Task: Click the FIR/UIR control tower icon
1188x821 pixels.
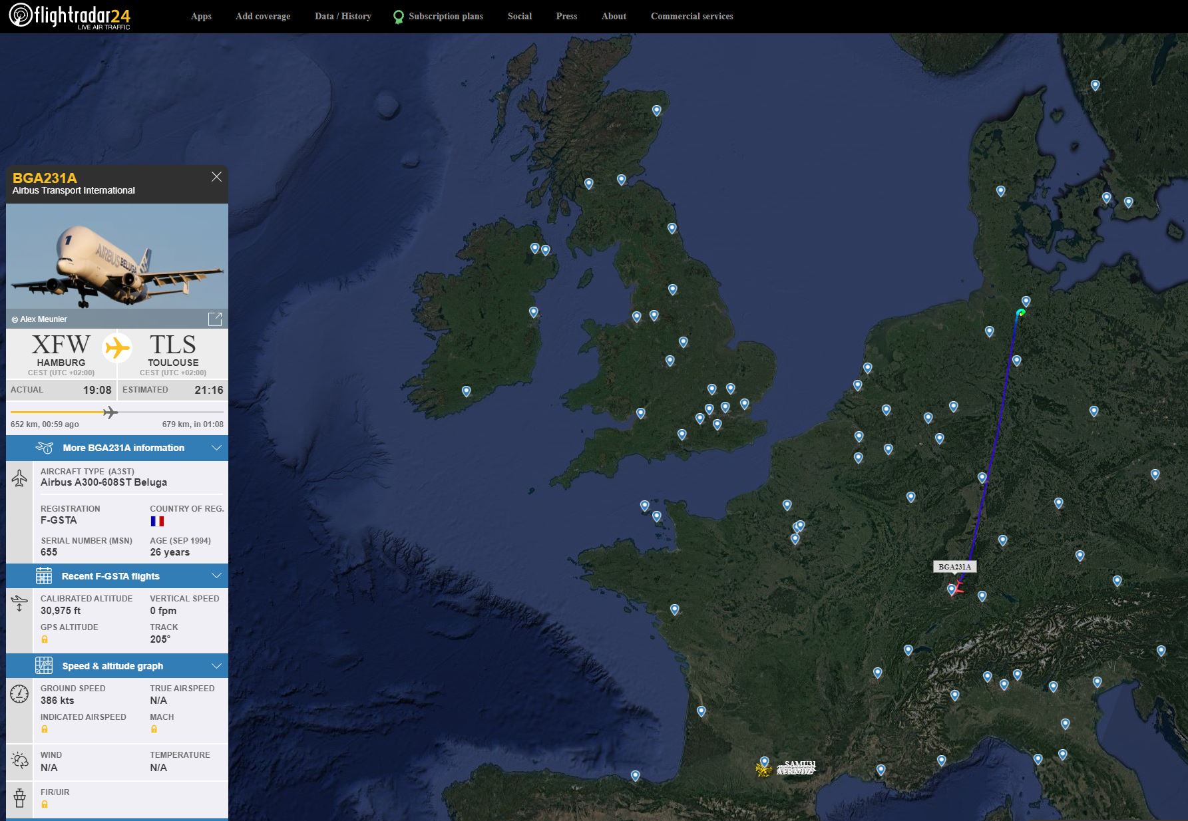Action: (19, 797)
